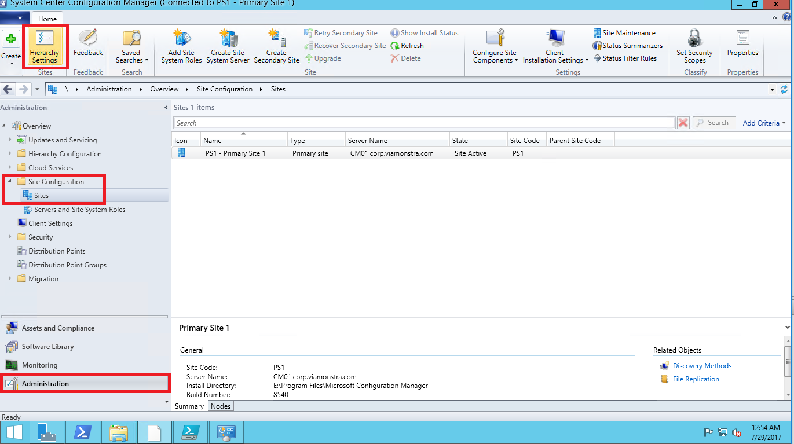
Task: Sort by the Name column header
Action: (244, 140)
